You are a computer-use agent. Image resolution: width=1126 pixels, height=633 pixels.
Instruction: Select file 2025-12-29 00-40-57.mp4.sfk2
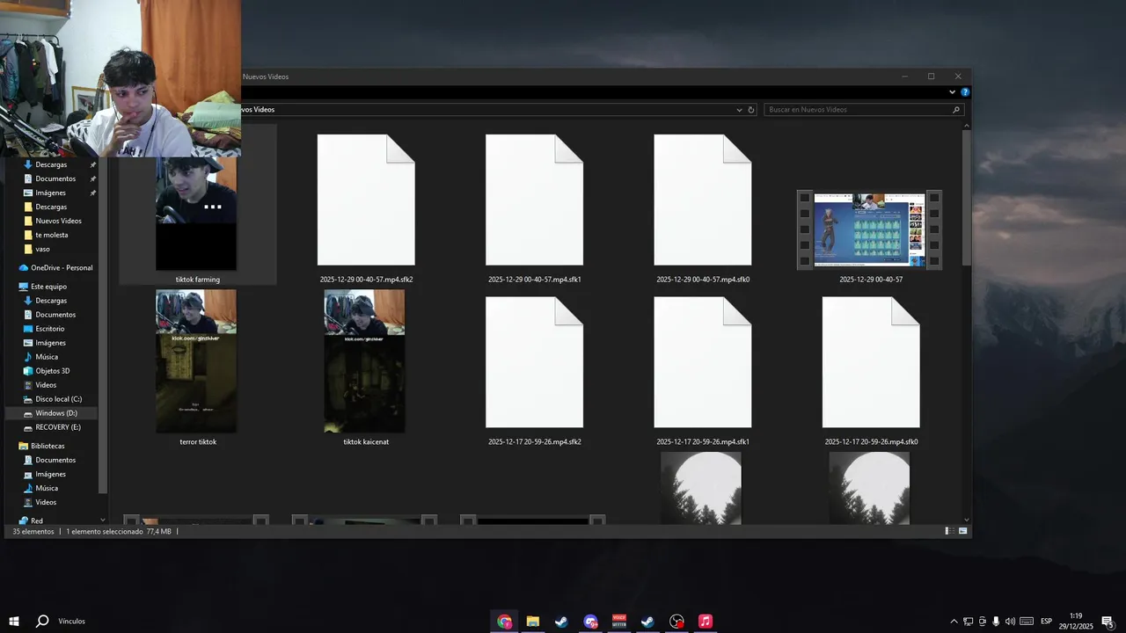pyautogui.click(x=366, y=209)
